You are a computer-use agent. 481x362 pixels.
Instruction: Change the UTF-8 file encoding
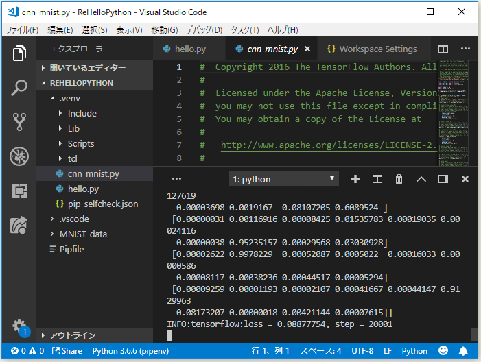pyautogui.click(x=362, y=351)
